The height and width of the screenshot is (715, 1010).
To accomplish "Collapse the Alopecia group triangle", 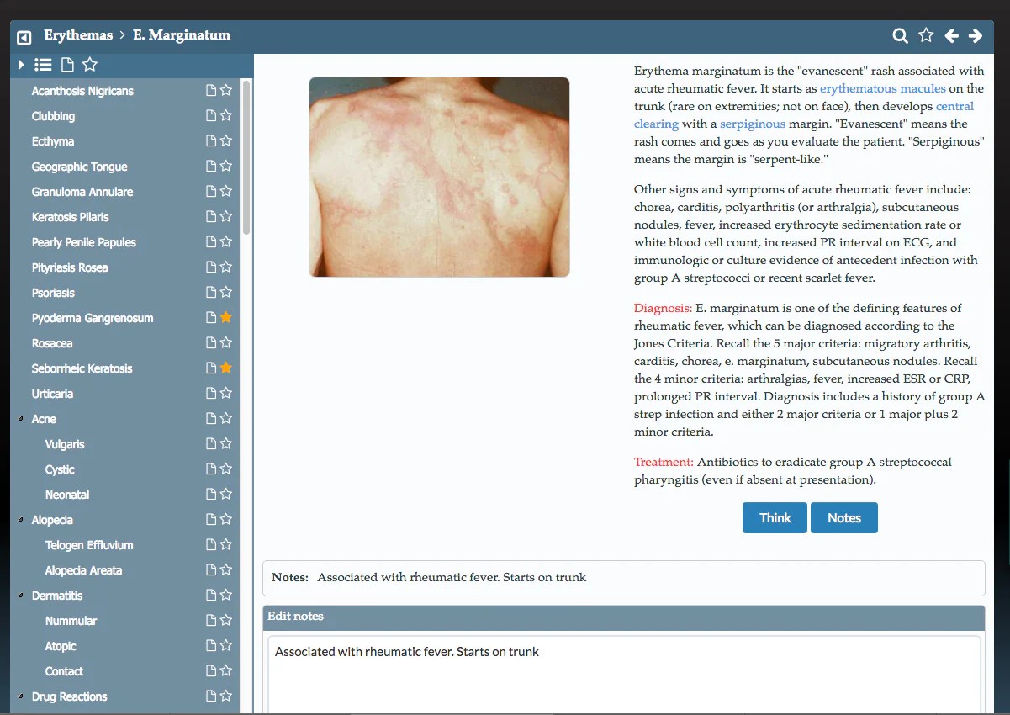I will tap(21, 520).
